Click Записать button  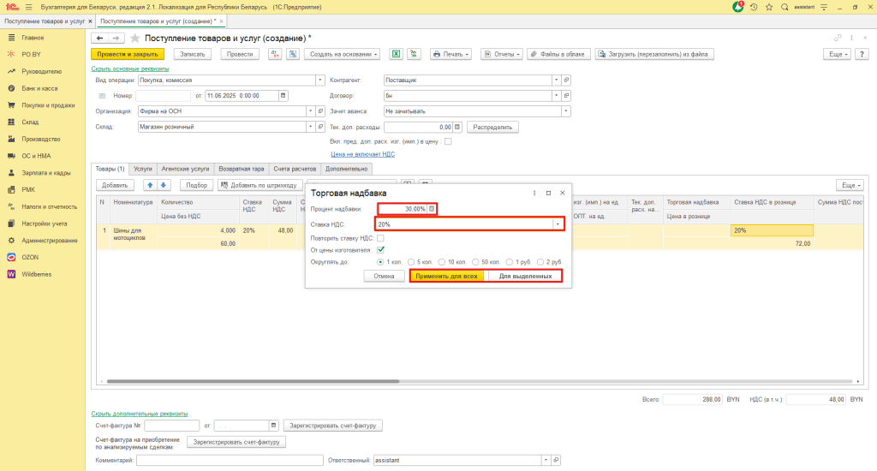[193, 54]
